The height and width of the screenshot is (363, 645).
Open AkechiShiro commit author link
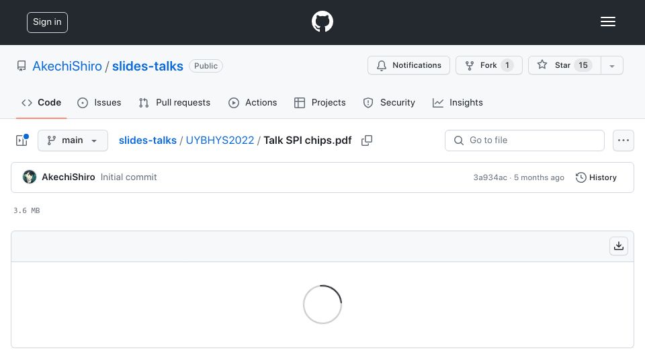click(69, 177)
